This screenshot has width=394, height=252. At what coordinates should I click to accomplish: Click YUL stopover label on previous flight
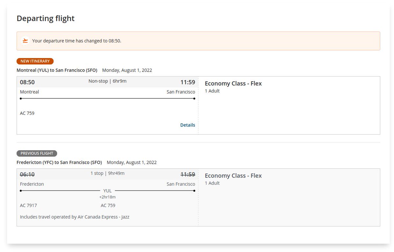107,191
